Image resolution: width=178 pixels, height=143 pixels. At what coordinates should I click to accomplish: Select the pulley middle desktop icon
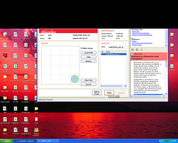(x=26, y=57)
